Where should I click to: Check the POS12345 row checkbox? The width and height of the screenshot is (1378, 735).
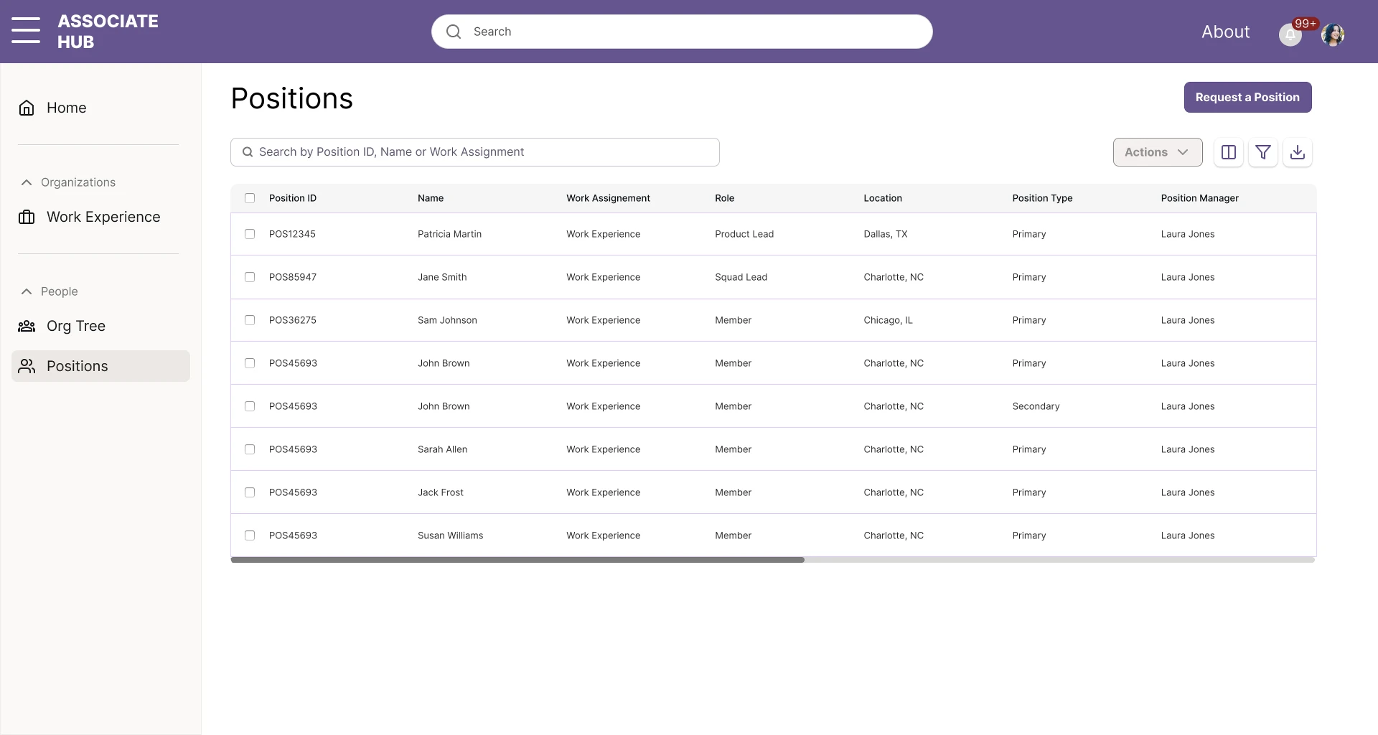pyautogui.click(x=250, y=234)
